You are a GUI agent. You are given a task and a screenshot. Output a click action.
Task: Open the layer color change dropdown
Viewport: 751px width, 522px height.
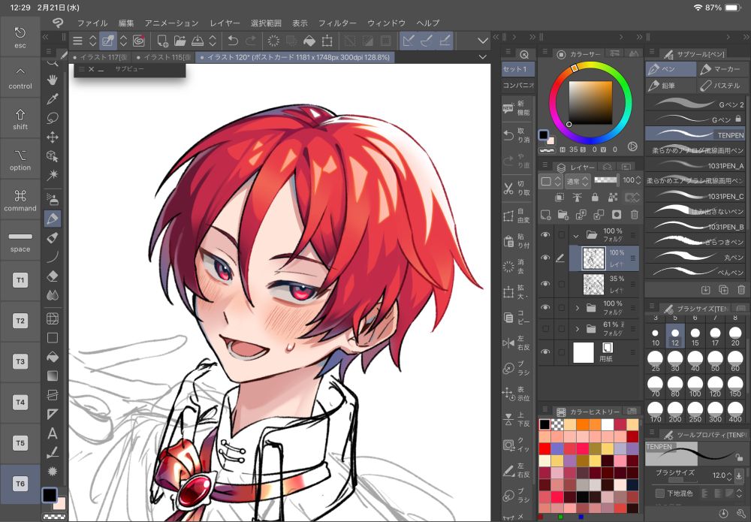(x=550, y=181)
